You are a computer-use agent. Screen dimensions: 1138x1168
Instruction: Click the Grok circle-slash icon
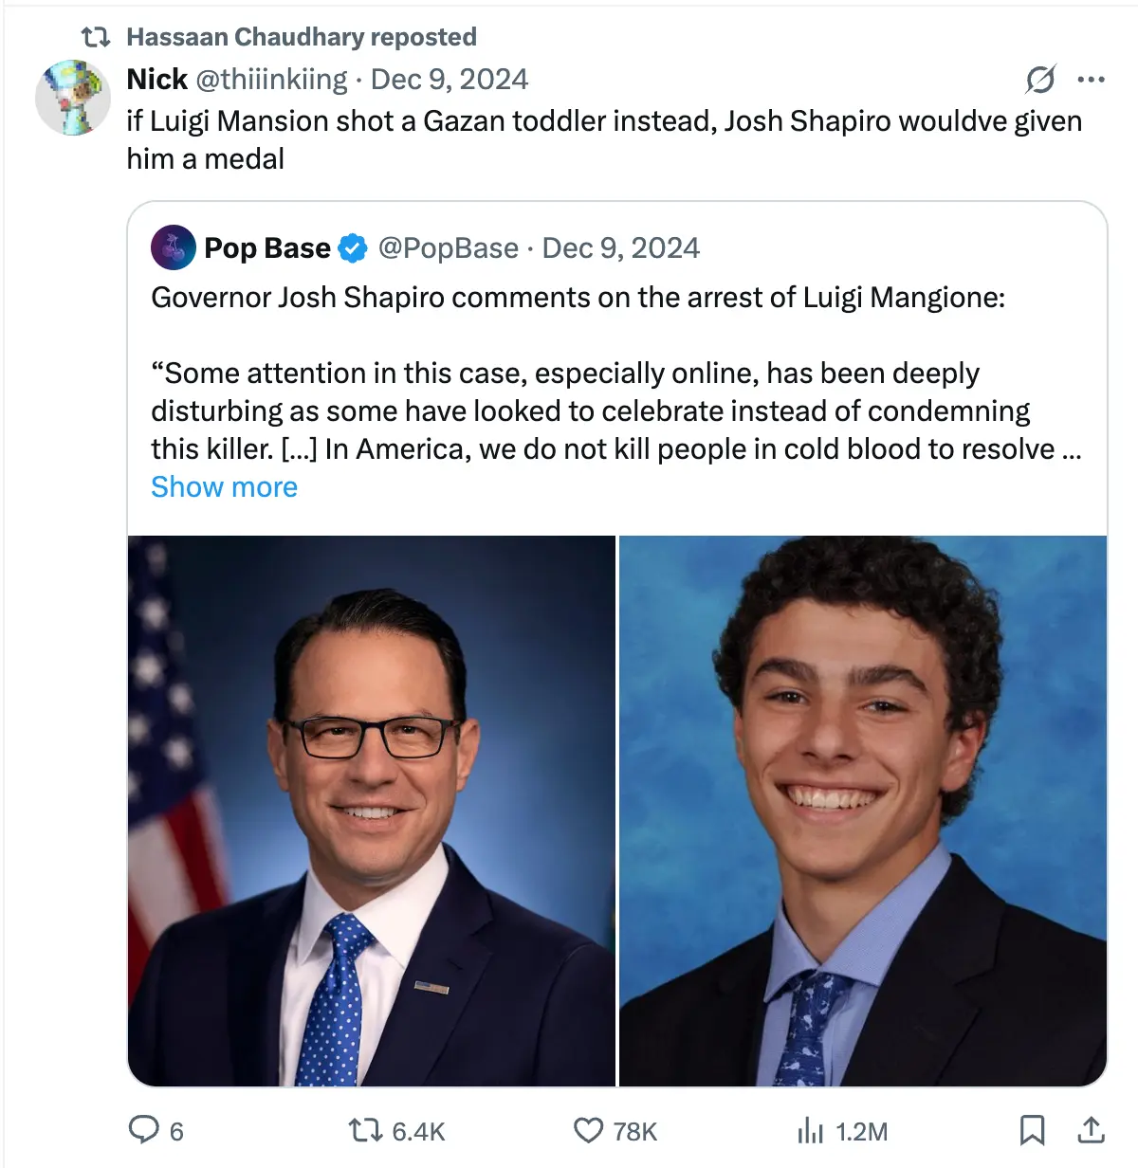click(x=1040, y=80)
